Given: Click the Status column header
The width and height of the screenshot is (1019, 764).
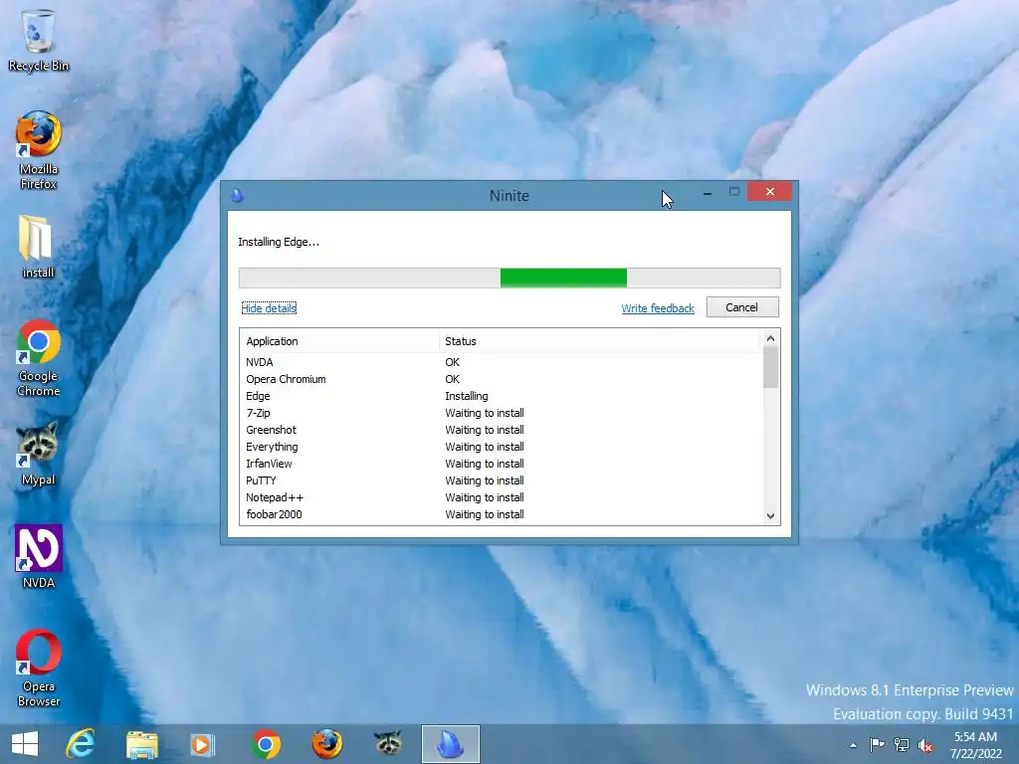Looking at the screenshot, I should pyautogui.click(x=599, y=341).
